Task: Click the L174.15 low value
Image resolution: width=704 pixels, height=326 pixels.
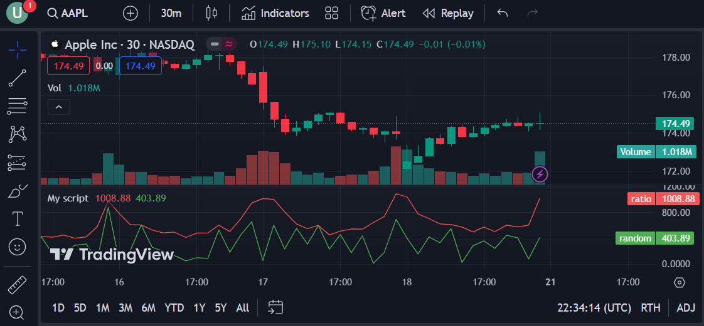Action: pos(353,44)
